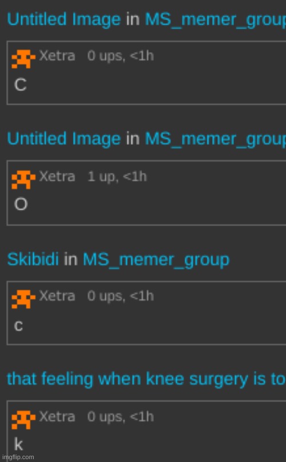286x462 pixels.
Task: Open Xetra's username in the k comment
Action: [x=57, y=417]
